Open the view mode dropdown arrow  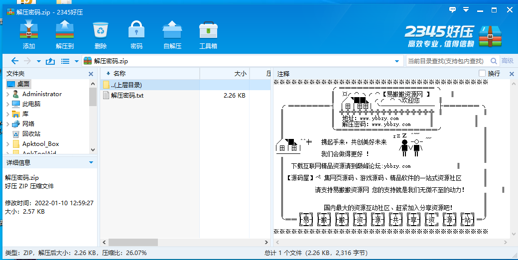tap(77, 61)
